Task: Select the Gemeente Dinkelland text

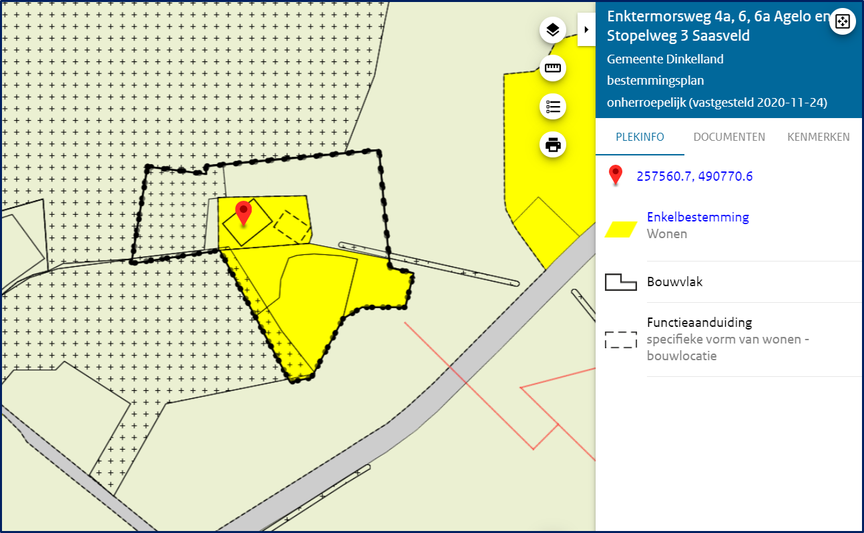Action: point(665,59)
